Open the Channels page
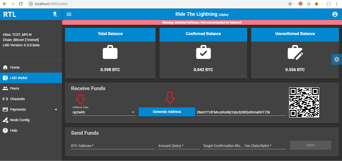The image size is (342, 161). point(31,99)
